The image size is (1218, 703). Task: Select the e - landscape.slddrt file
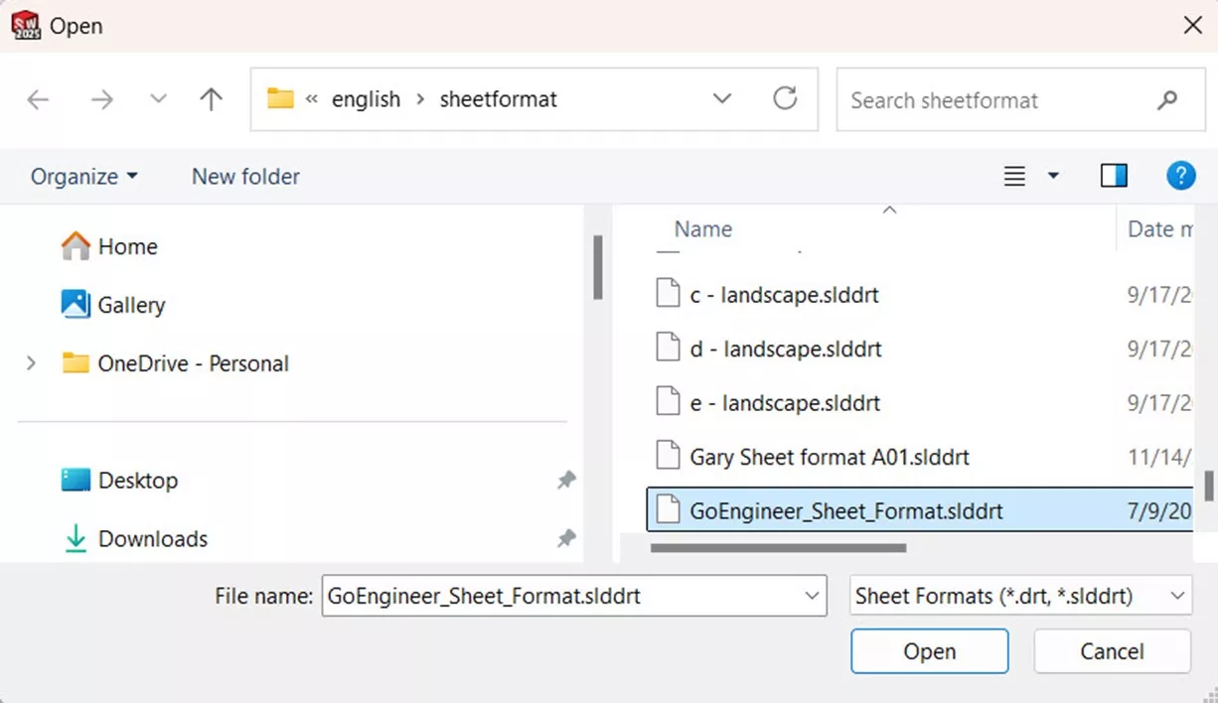785,402
